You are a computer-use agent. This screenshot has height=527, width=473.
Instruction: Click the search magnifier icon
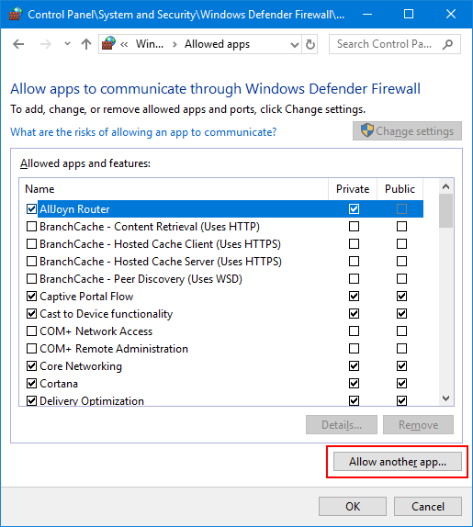447,44
